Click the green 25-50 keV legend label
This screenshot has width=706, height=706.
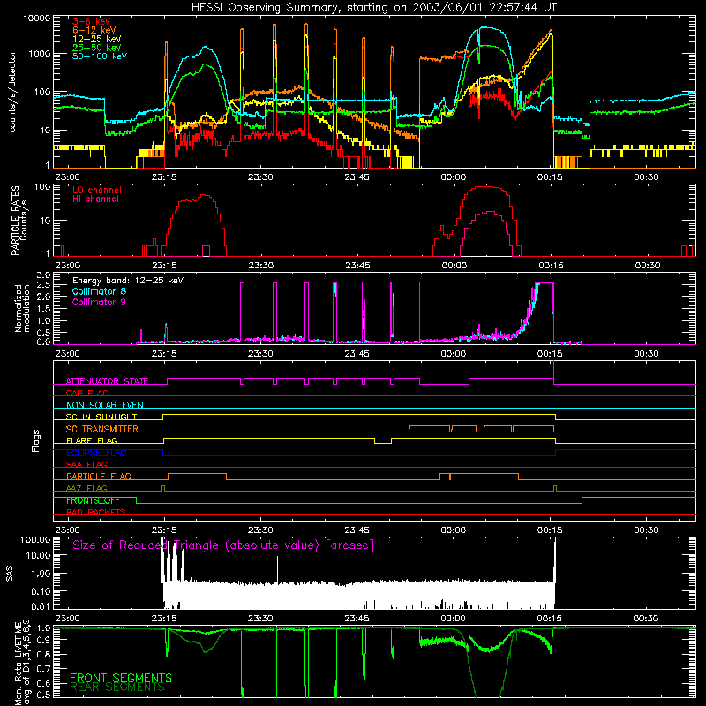[x=97, y=48]
